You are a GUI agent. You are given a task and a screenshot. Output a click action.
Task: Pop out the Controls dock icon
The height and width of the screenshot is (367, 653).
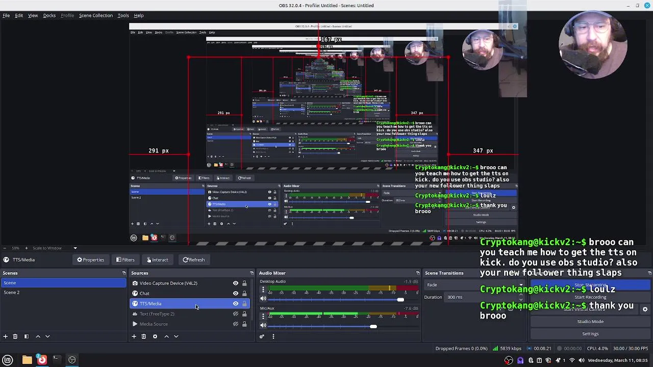(649, 273)
